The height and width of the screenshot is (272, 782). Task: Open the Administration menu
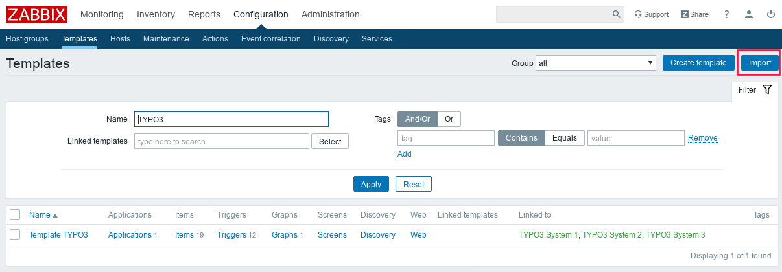[x=330, y=14]
